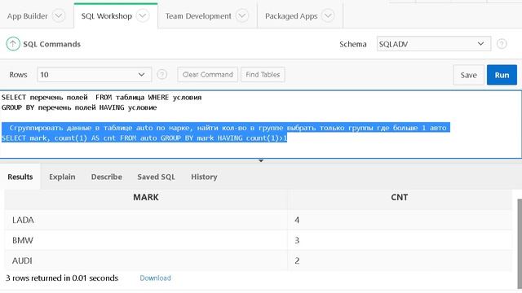Expand the Packaged Apps dropdown chevron
Viewport: 522px width, 293px height.
click(328, 16)
